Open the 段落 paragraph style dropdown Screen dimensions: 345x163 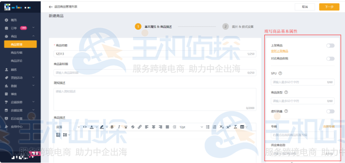pyautogui.click(x=68, y=127)
